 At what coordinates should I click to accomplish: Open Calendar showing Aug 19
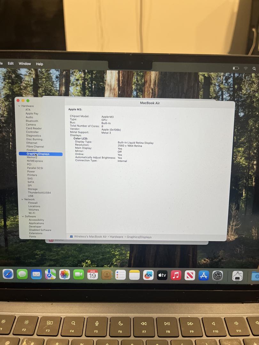point(93,275)
